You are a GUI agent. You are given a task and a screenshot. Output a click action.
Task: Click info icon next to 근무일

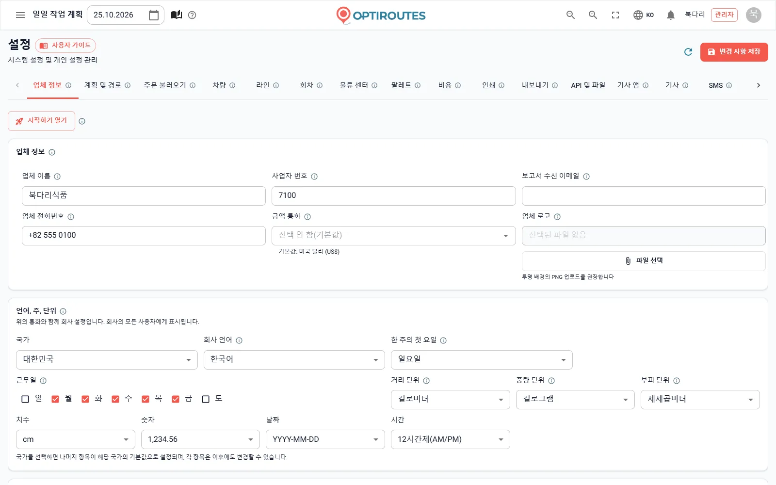click(43, 381)
